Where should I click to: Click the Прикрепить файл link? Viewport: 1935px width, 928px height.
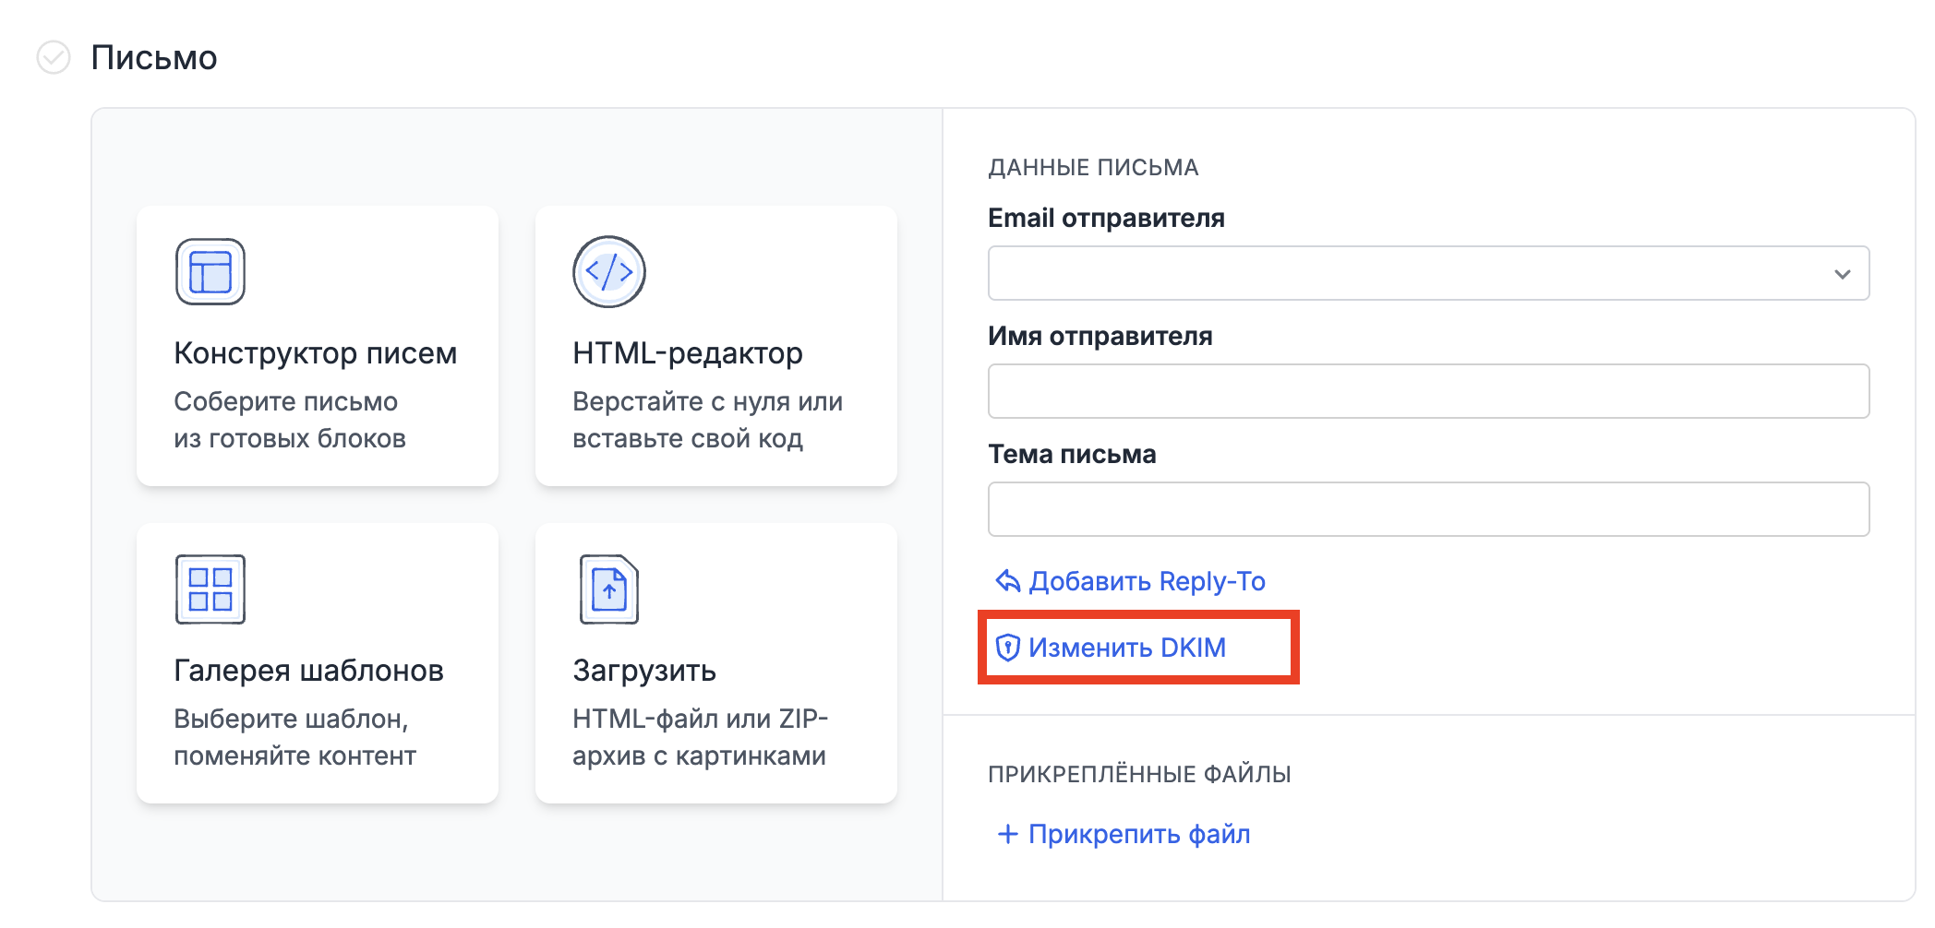[x=1139, y=834]
